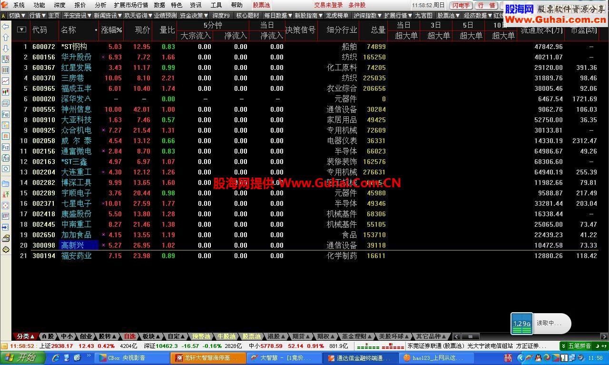This screenshot has width=609, height=365.
Task: Click the 行情 button next to 闪电手
Action: pyautogui.click(x=486, y=5)
